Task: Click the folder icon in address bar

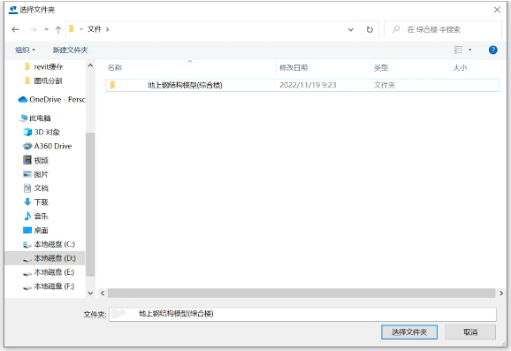Action: [x=72, y=29]
